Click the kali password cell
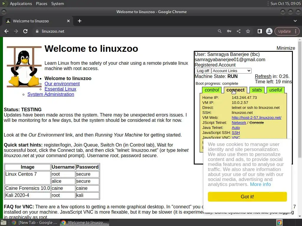This screenshot has height=226, width=302. point(87,195)
